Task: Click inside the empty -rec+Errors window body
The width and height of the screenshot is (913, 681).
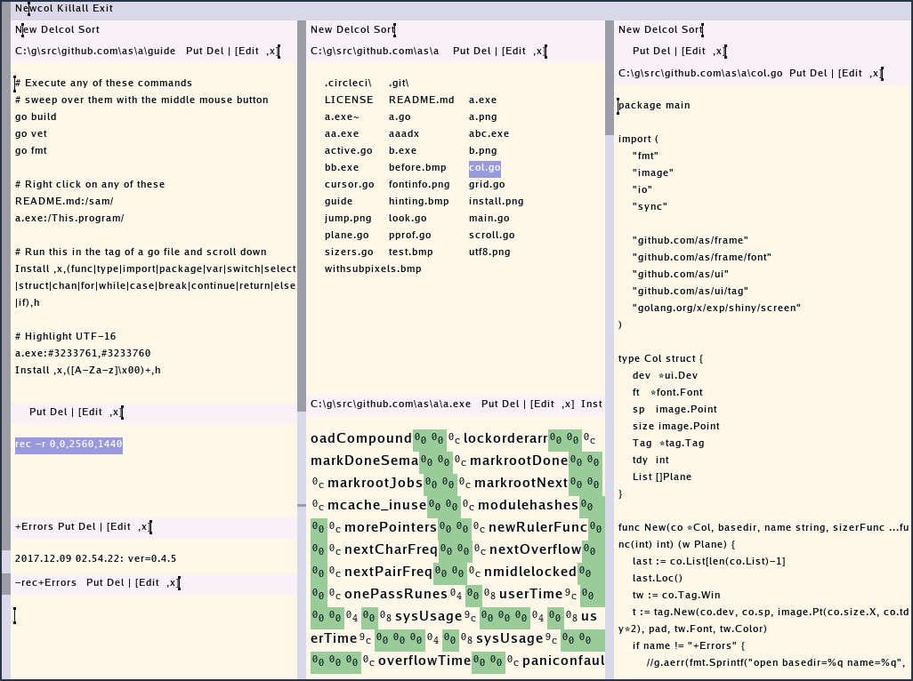Action: [x=151, y=631]
